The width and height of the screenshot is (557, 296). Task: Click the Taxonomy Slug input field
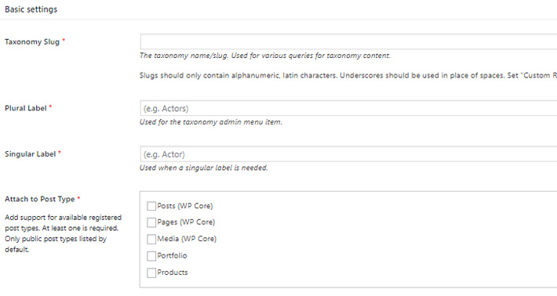point(348,42)
